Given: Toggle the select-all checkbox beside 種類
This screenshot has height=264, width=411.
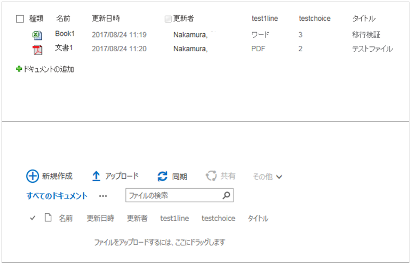Looking at the screenshot, I should point(20,19).
